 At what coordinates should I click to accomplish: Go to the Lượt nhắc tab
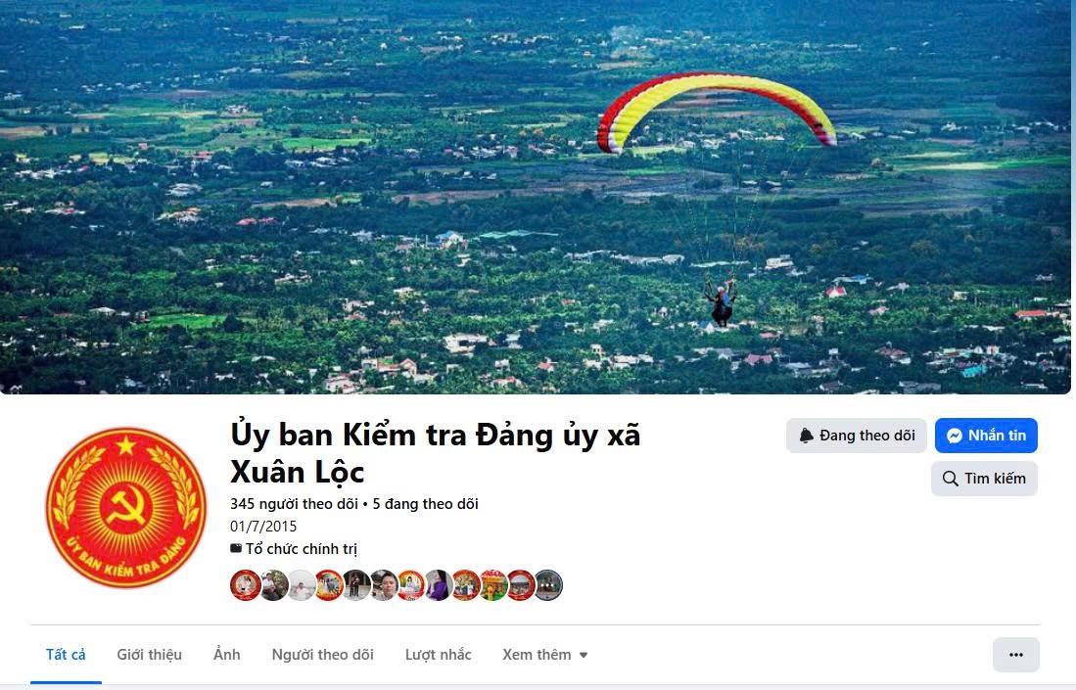(438, 655)
